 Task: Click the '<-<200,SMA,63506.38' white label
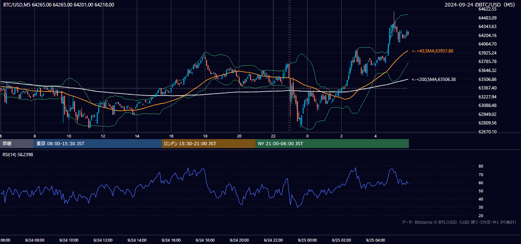coord(434,79)
